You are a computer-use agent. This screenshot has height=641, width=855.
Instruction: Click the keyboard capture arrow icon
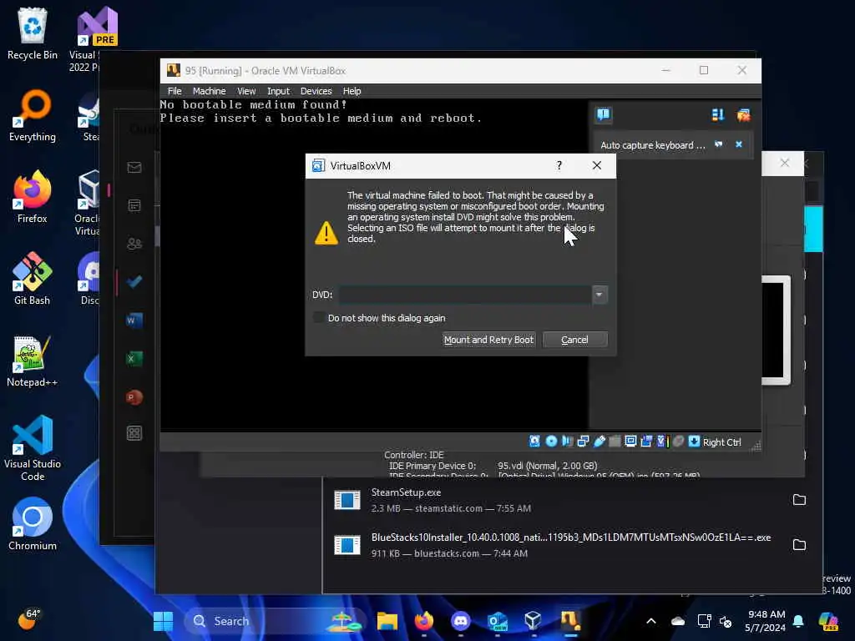(x=694, y=442)
